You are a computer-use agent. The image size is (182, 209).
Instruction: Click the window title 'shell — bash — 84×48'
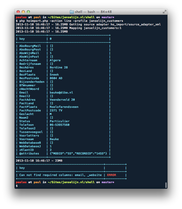(x=93, y=12)
